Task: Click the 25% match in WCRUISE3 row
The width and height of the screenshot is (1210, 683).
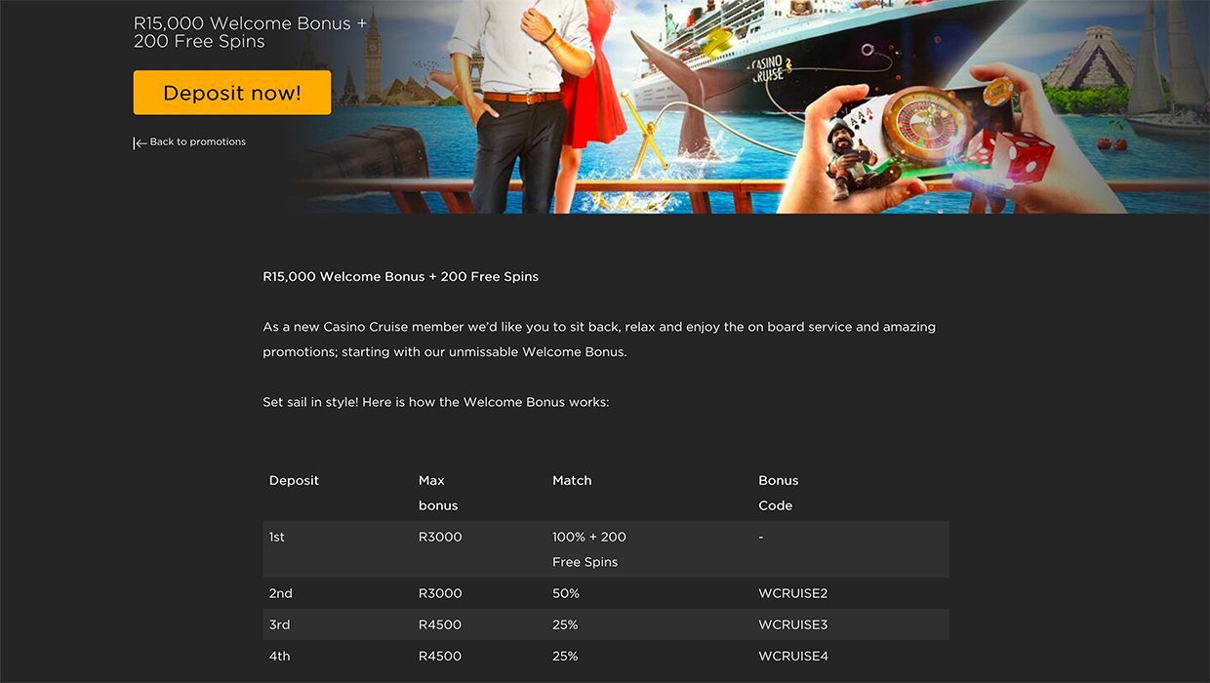Action: tap(565, 625)
